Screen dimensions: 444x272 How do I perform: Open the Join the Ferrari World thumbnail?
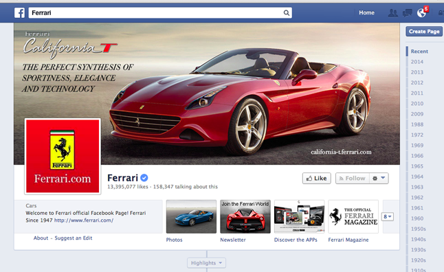(x=245, y=217)
